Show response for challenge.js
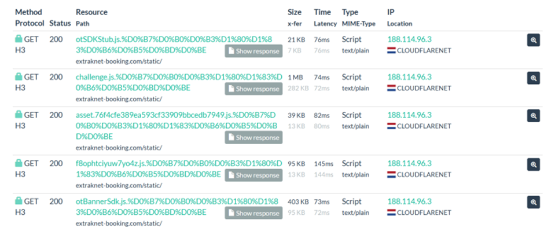 click(x=253, y=89)
